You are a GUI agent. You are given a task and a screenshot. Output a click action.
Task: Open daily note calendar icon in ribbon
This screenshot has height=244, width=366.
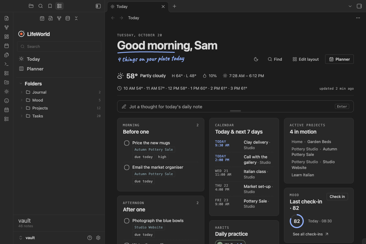point(7,46)
